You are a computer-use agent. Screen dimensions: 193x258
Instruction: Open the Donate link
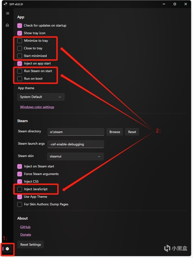click(26, 235)
